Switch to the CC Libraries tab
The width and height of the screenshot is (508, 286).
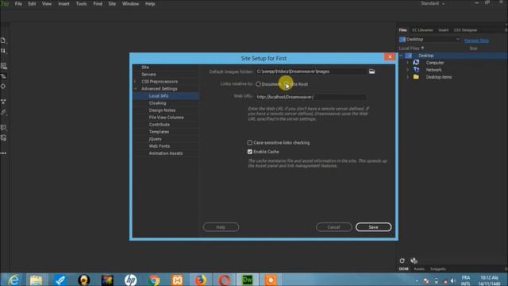pyautogui.click(x=422, y=30)
